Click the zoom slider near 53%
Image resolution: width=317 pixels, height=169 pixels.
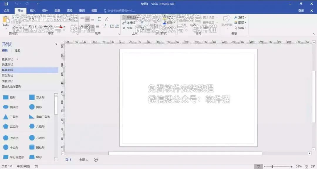[x=272, y=167]
